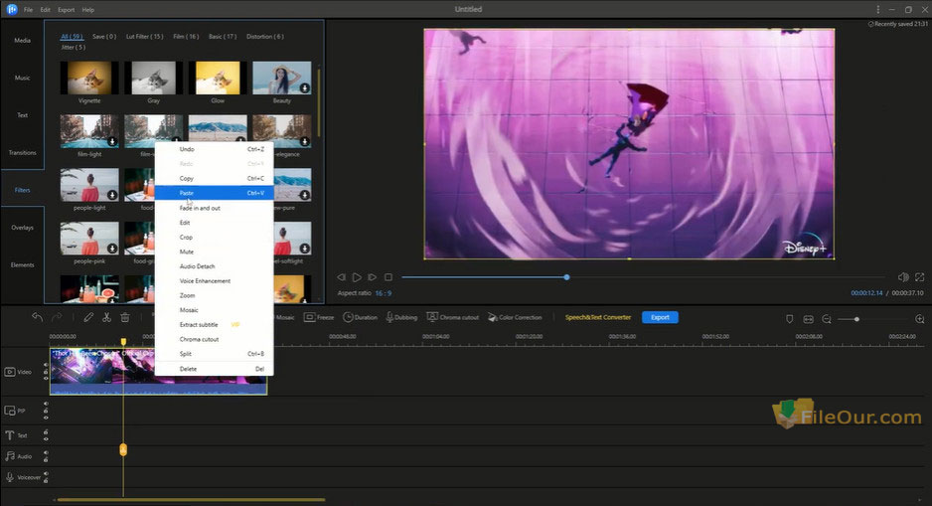The height and width of the screenshot is (506, 932).
Task: Open the File menu
Action: 28,10
